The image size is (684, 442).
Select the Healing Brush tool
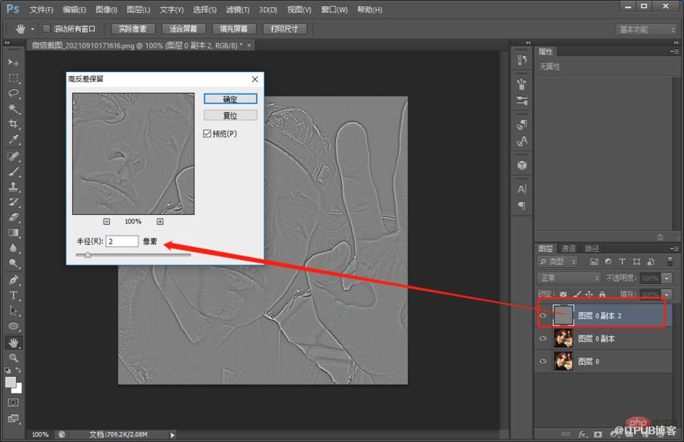tap(14, 156)
